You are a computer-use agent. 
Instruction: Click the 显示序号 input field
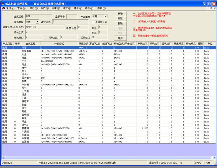point(72,17)
